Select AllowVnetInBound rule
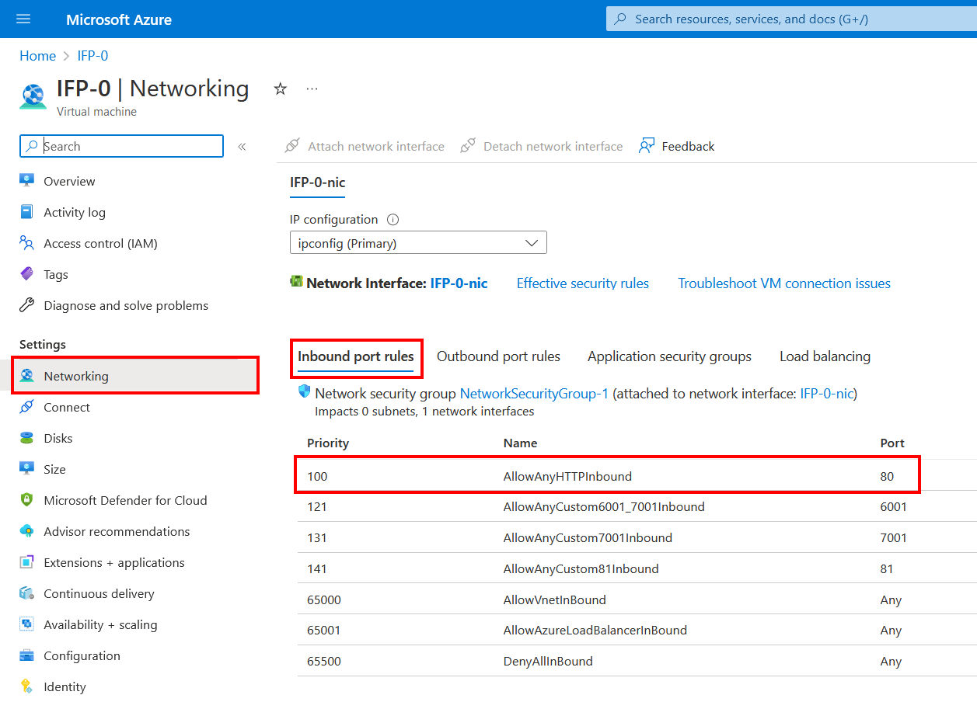 [x=637, y=599]
